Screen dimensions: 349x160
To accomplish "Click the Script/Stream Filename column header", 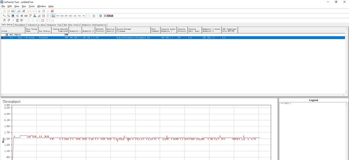I will tap(133, 30).
